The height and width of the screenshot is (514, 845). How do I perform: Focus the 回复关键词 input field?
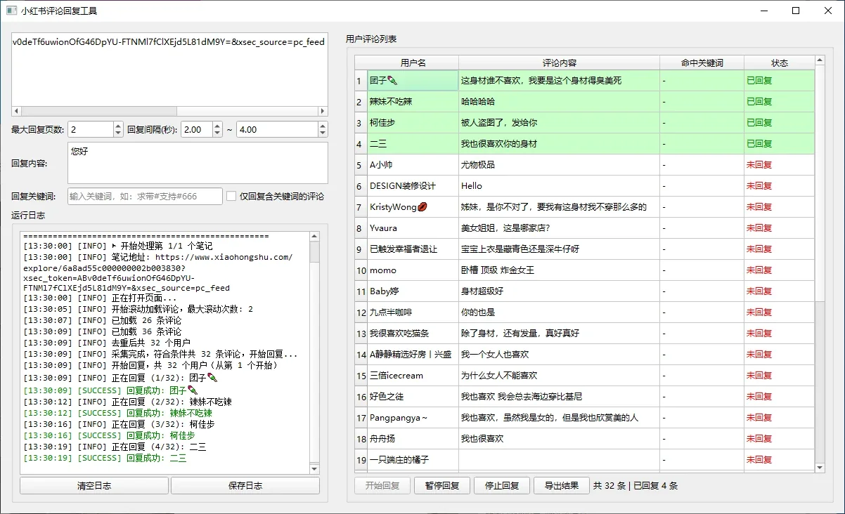pyautogui.click(x=145, y=197)
